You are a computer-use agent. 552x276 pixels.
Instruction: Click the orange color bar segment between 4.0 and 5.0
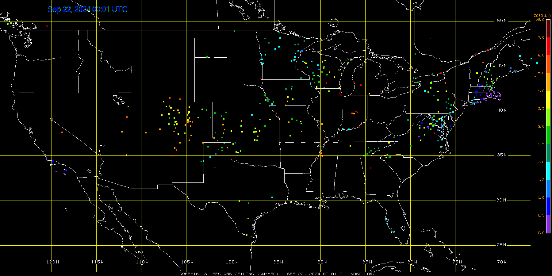(x=548, y=82)
